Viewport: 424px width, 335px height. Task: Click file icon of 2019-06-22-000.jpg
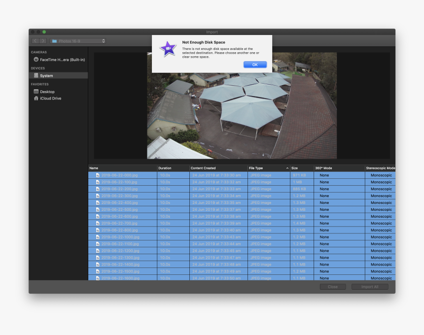click(98, 175)
